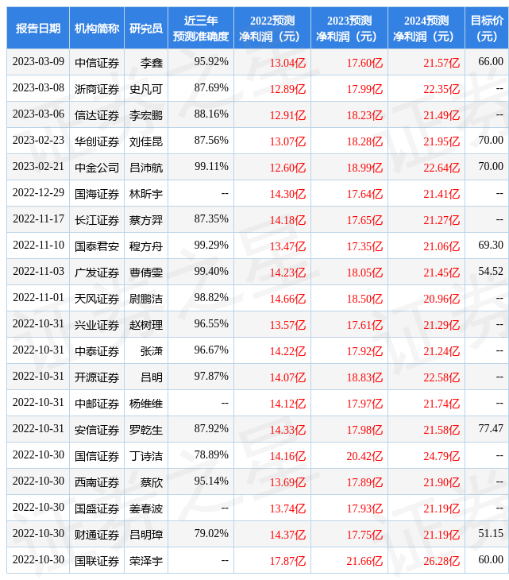Select the 华创证券 institution cell
The image size is (509, 580).
(97, 141)
